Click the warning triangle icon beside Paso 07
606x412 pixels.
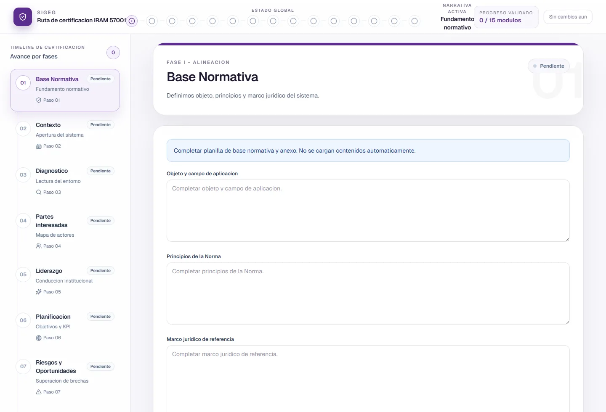click(x=39, y=392)
